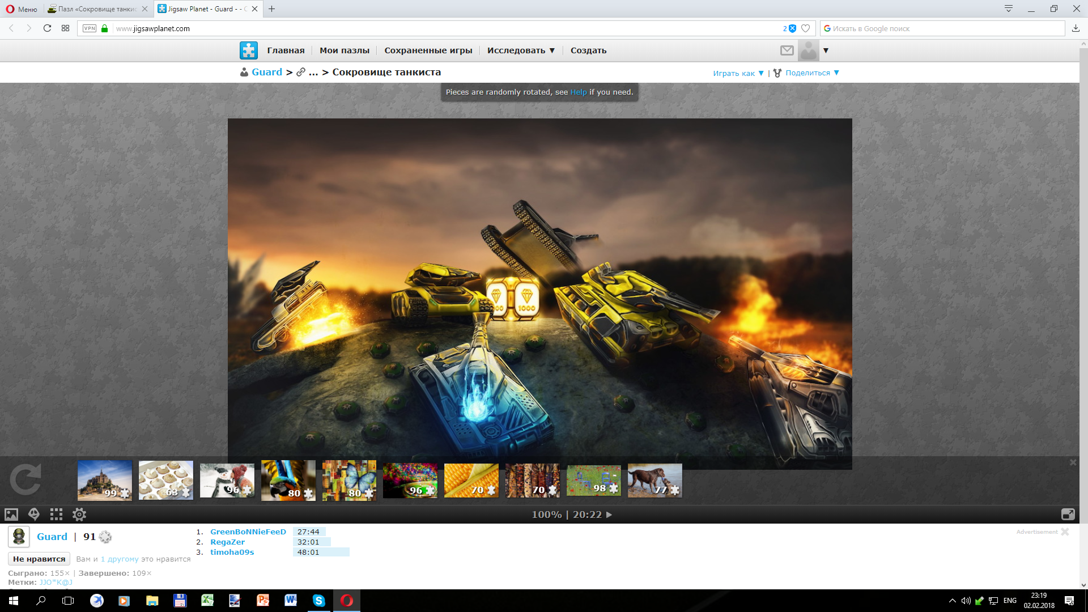Open Opera speed dial start page
The width and height of the screenshot is (1088, 612).
(66, 28)
